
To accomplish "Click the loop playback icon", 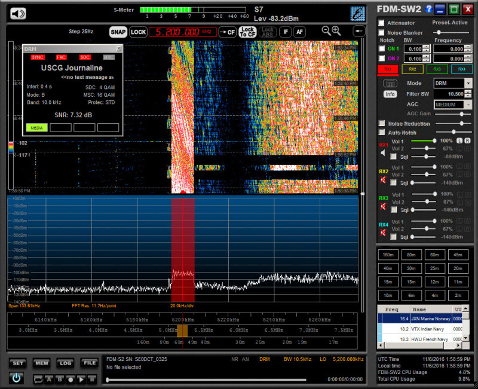I will tap(38, 379).
